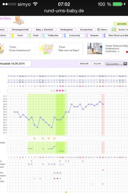Tap the pink heart on cycle day 18
Screen dimensions: 128x193
[x=57, y=91]
